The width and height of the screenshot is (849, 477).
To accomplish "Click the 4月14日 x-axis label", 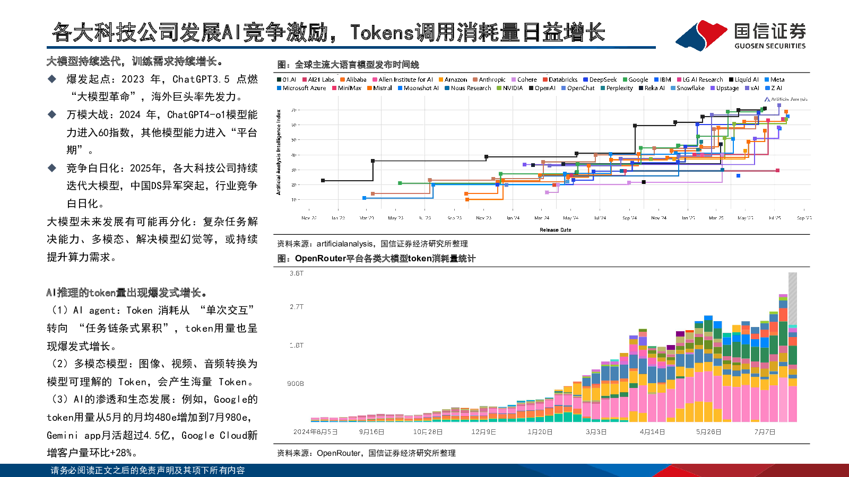I will click(653, 432).
